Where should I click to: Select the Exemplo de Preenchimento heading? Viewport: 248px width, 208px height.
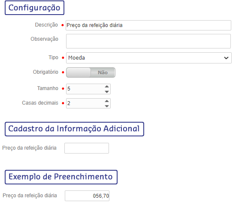pyautogui.click(x=61, y=177)
